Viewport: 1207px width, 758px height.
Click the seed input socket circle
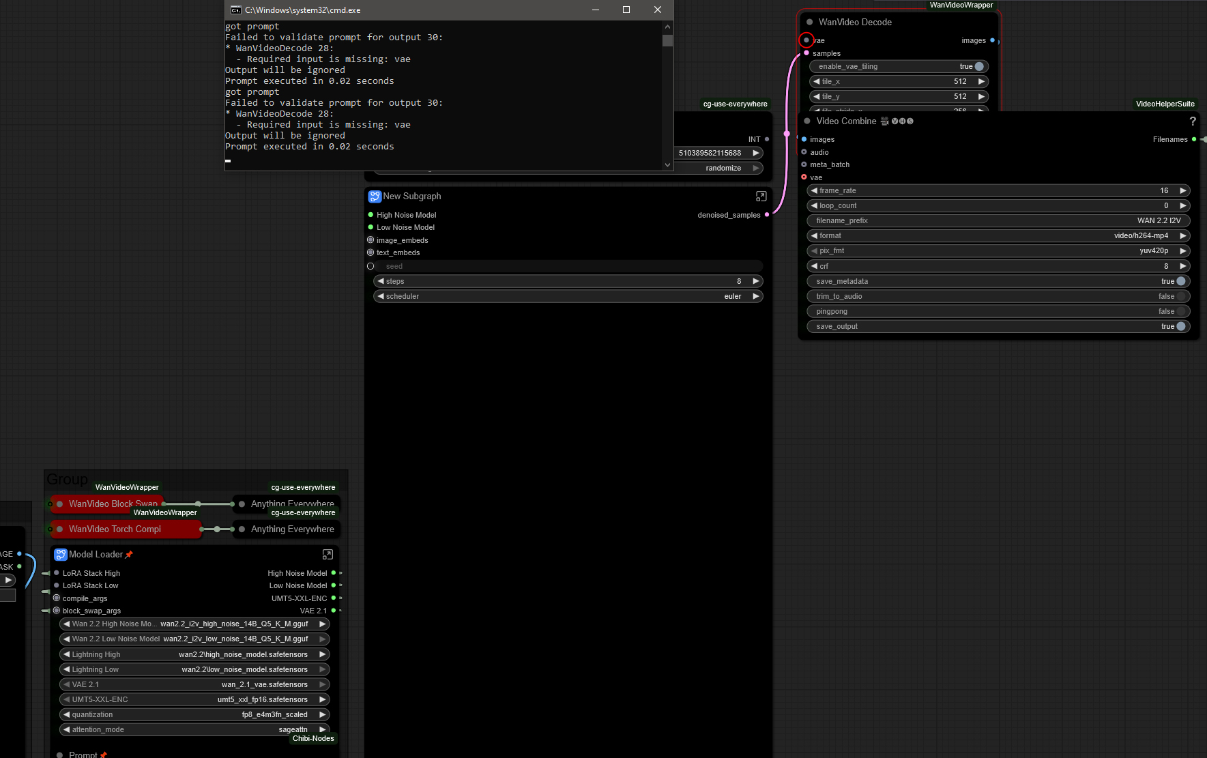point(370,266)
